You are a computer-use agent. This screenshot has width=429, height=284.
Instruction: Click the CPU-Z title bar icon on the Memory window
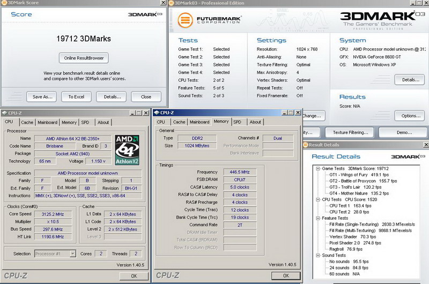(x=157, y=113)
